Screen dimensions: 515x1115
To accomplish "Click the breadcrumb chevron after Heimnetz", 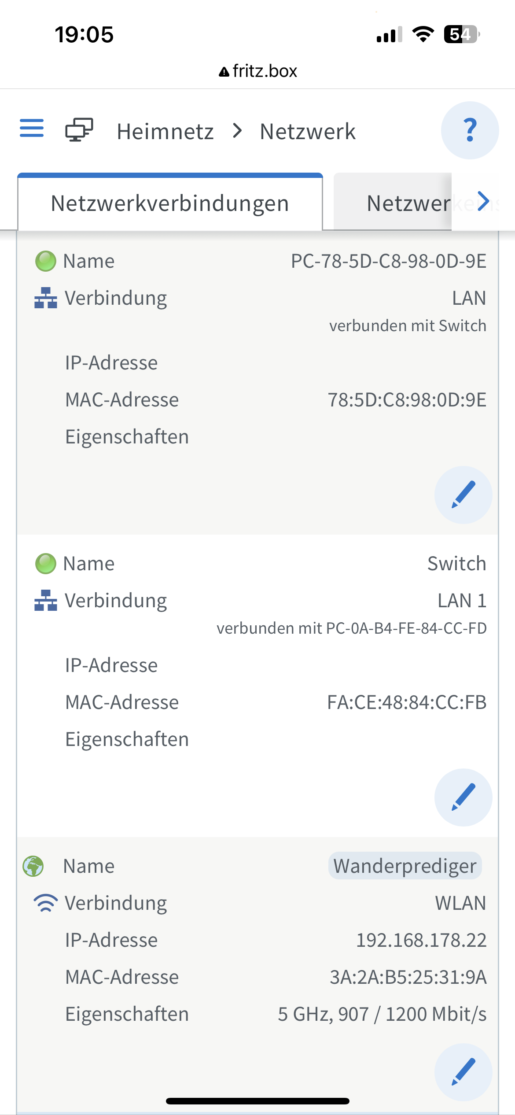I will [x=237, y=130].
